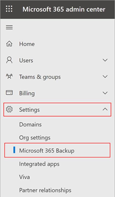115x197 pixels.
Task: Click the Home house icon
Action: [x=9, y=44]
